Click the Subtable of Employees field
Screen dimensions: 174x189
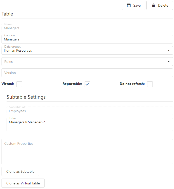(x=90, y=111)
